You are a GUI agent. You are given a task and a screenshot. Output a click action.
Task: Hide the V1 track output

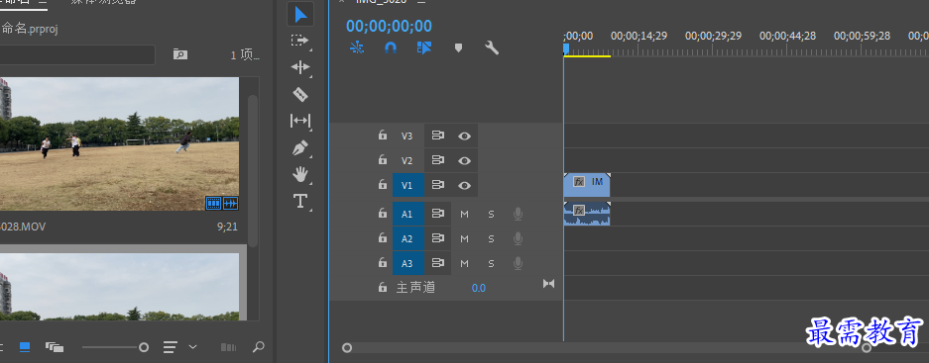coord(464,186)
